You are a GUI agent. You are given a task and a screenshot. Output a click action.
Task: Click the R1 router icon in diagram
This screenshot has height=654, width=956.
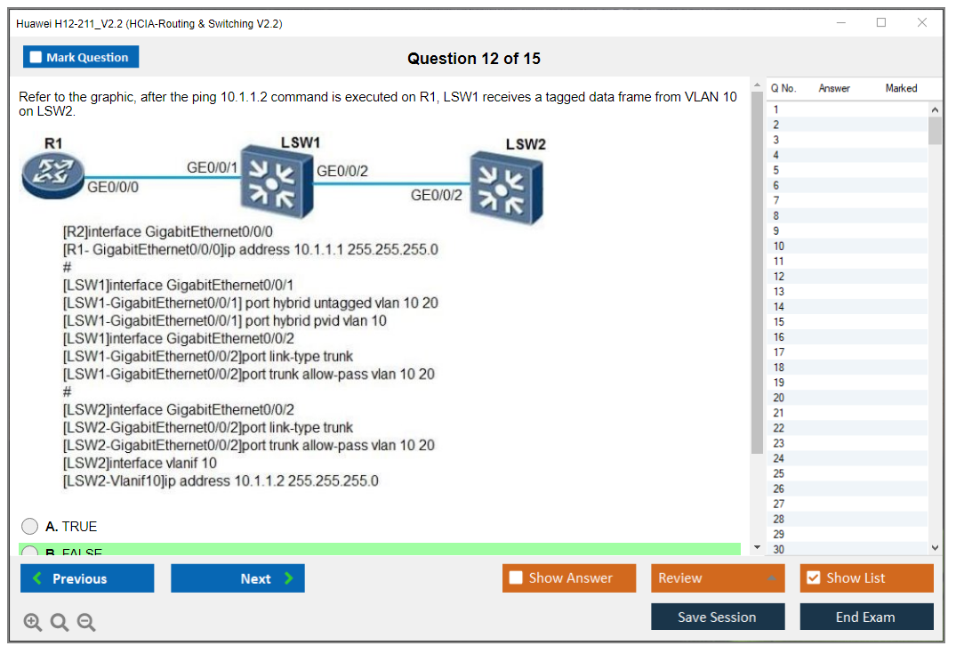pos(53,174)
